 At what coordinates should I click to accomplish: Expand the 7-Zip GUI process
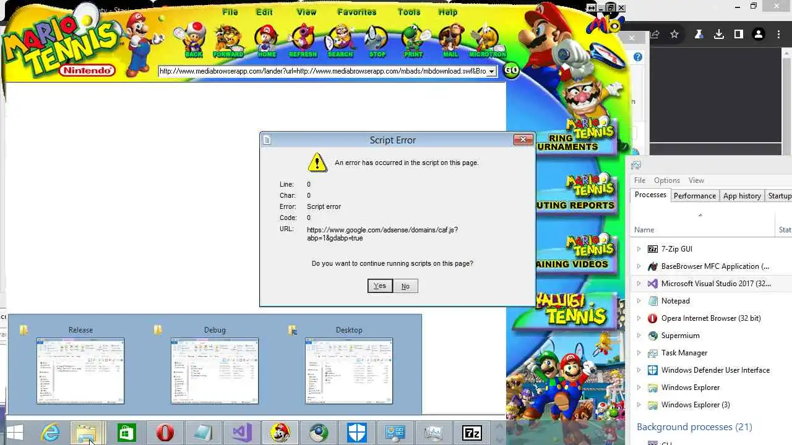coord(639,249)
